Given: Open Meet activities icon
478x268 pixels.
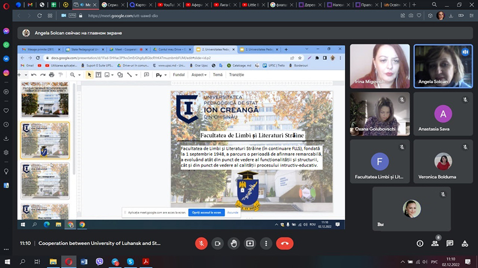Looking at the screenshot, I should point(465,244).
